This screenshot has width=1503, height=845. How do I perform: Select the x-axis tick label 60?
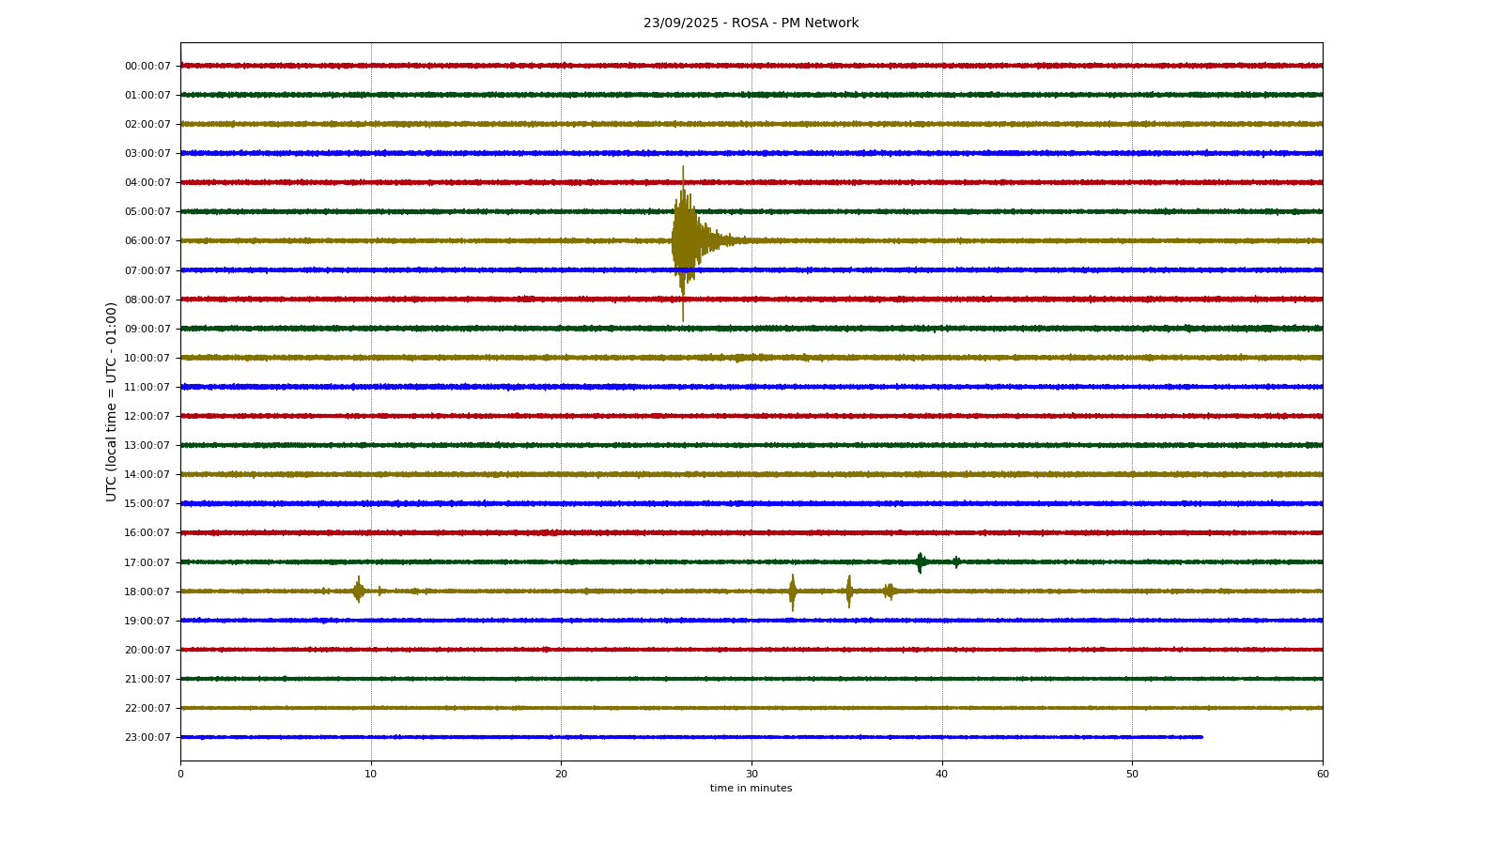pos(1323,775)
